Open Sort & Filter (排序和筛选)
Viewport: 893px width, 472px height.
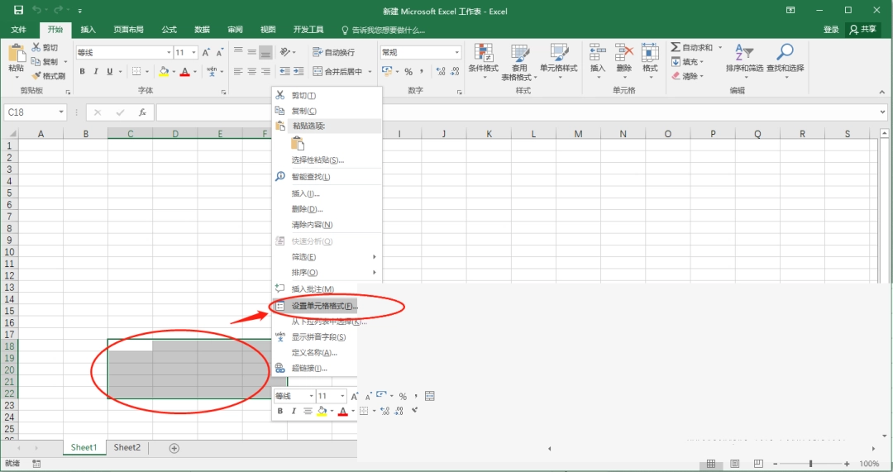tap(744, 52)
